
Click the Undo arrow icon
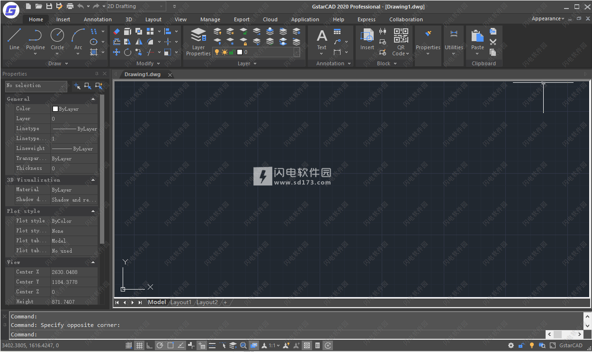pyautogui.click(x=81, y=6)
